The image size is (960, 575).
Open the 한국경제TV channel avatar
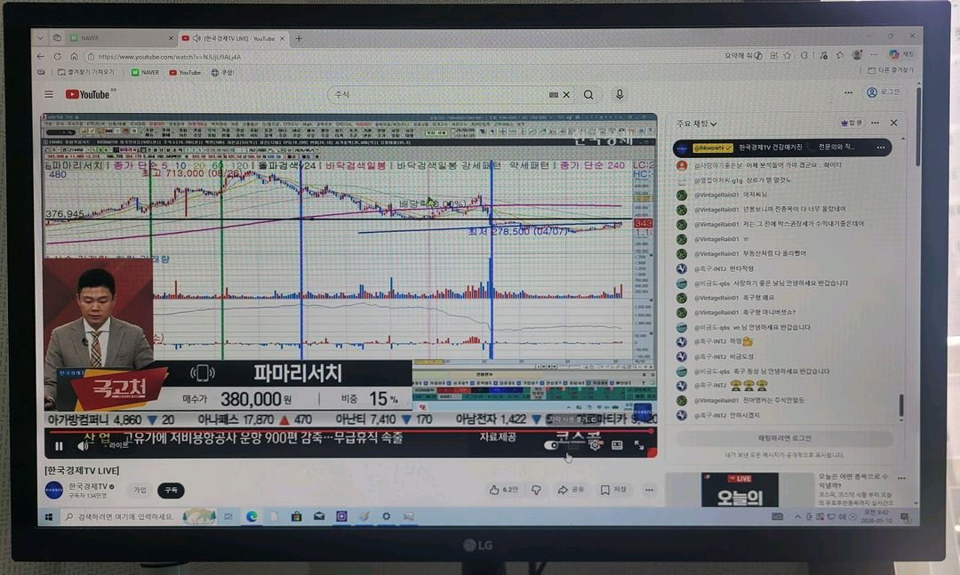point(54,490)
